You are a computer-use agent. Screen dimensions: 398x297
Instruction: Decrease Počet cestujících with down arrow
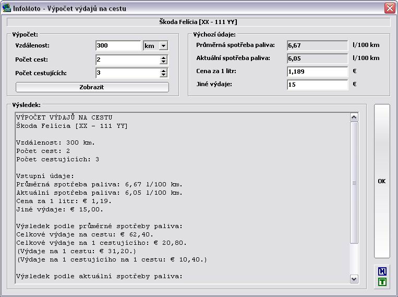[x=163, y=75]
